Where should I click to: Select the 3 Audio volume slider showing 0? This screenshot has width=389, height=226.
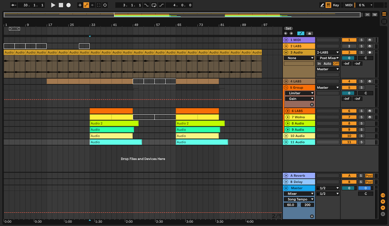pos(349,58)
